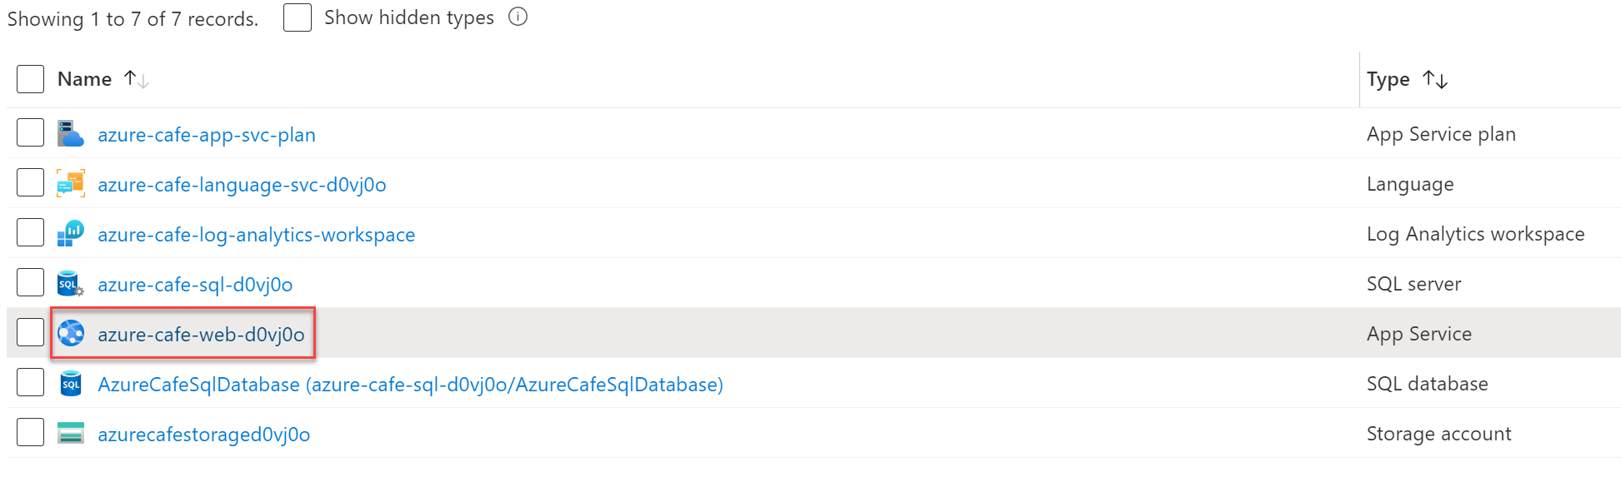Screen dimensions: 1621x487
Task: Check the box for azurecafestoraged0vj0o
Action: [x=31, y=432]
